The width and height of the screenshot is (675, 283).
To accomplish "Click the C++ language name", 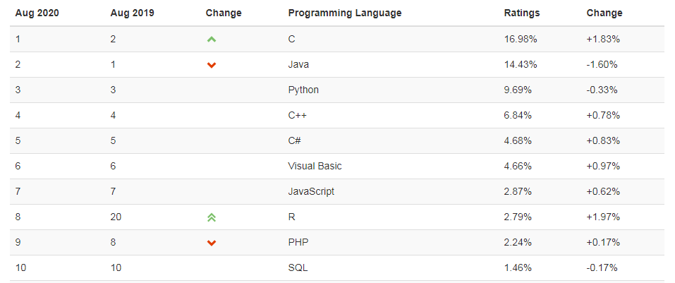I will click(297, 116).
